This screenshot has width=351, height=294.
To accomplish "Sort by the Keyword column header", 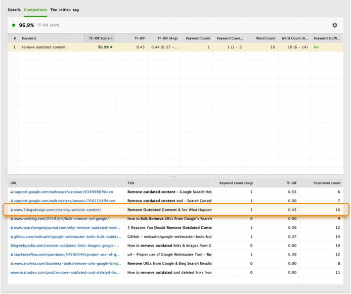I will 29,38.
